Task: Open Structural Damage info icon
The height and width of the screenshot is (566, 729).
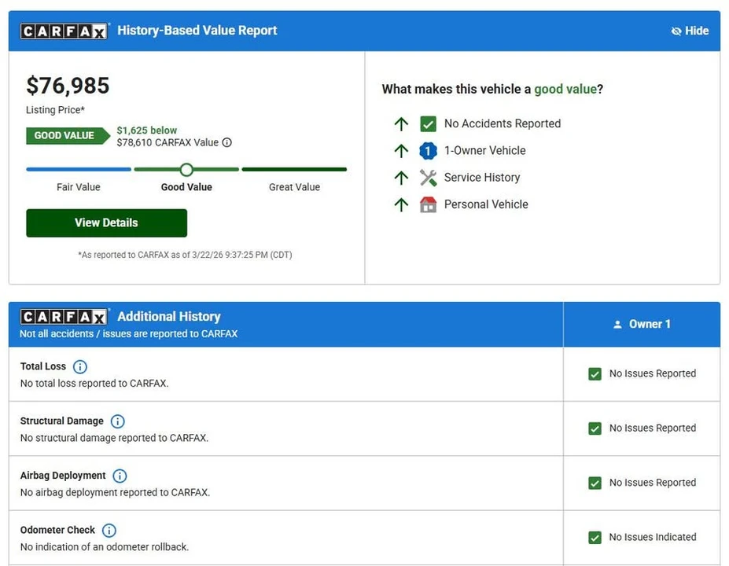Action: click(x=118, y=421)
